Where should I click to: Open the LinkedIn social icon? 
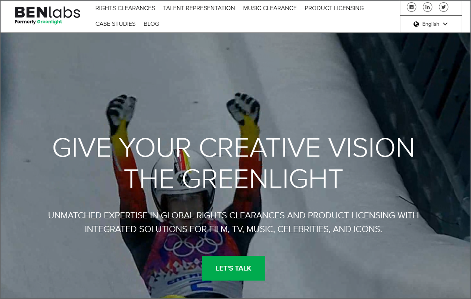pyautogui.click(x=427, y=7)
